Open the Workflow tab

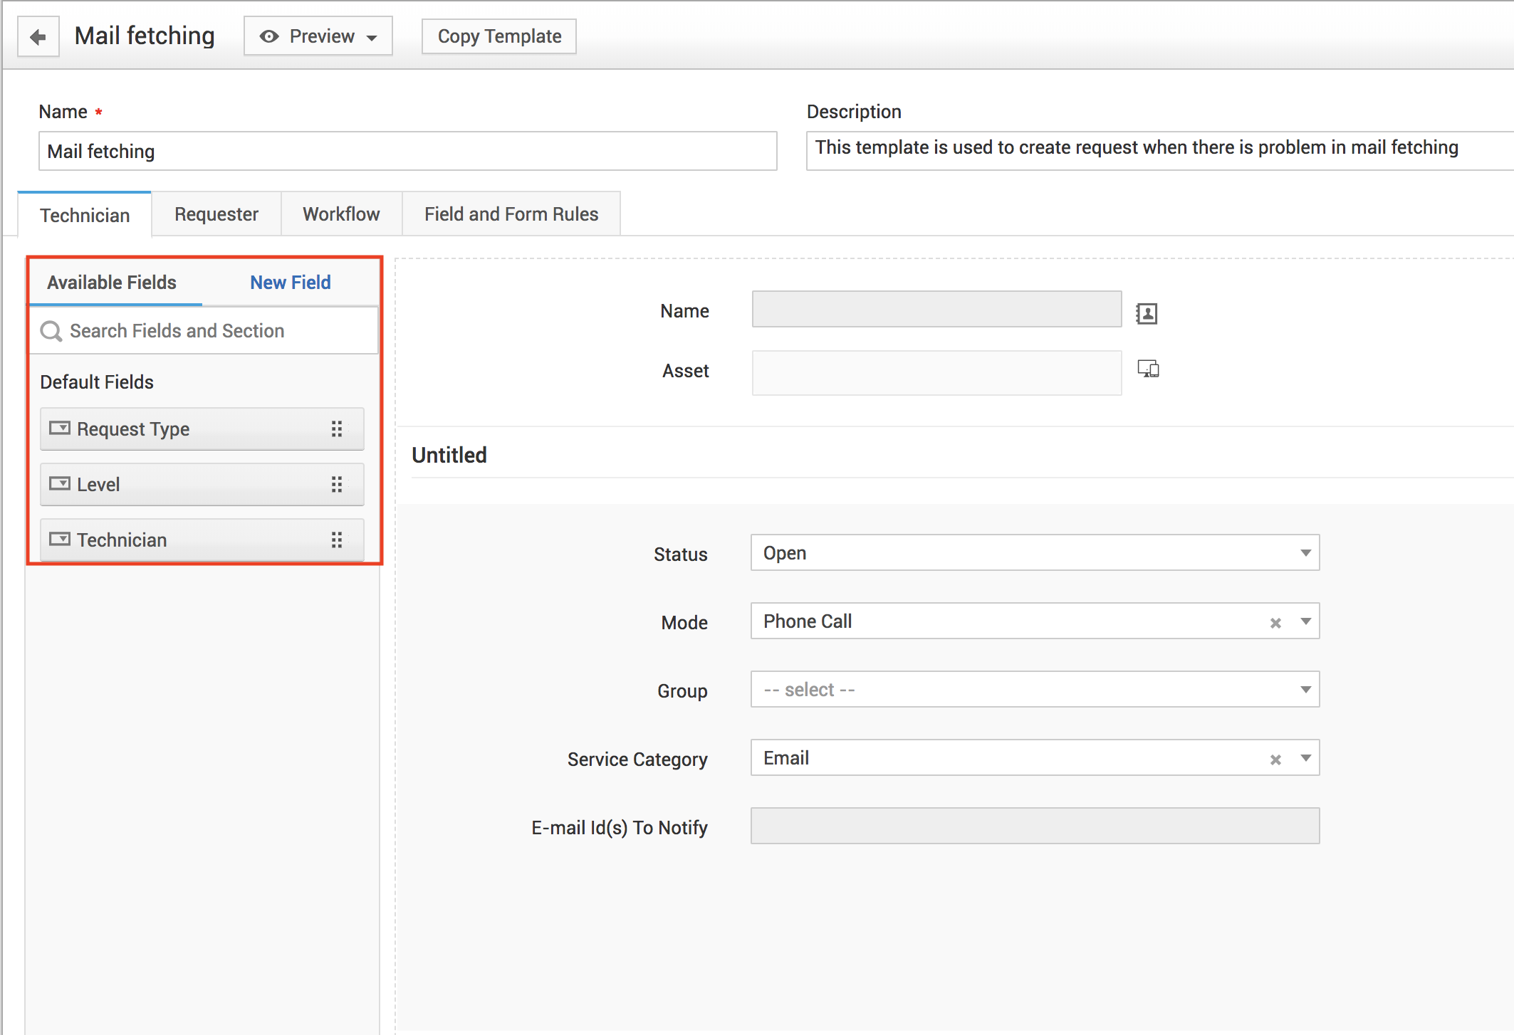[x=341, y=214]
